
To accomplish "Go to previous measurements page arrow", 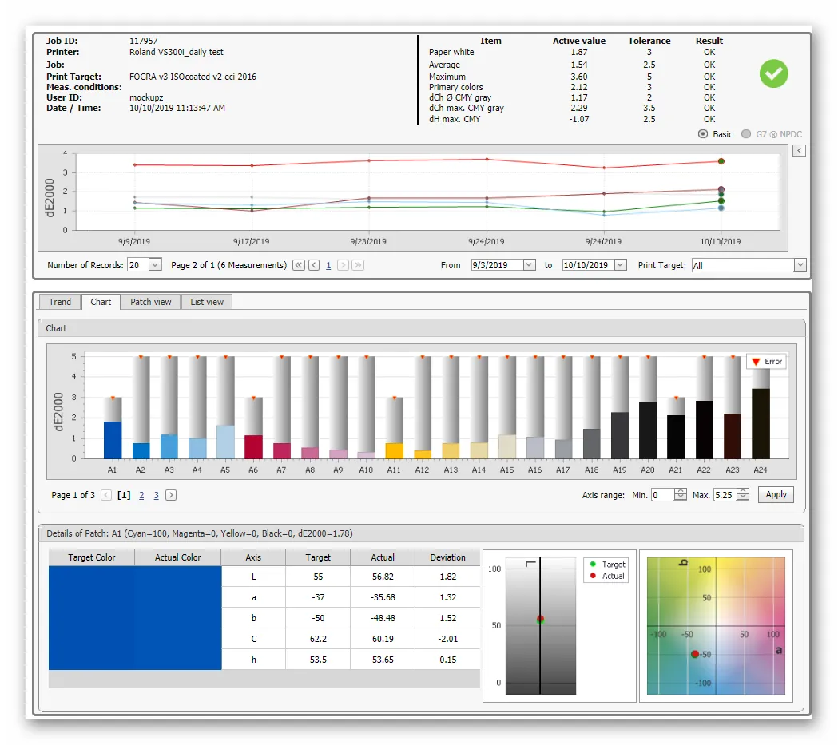I will click(x=314, y=265).
